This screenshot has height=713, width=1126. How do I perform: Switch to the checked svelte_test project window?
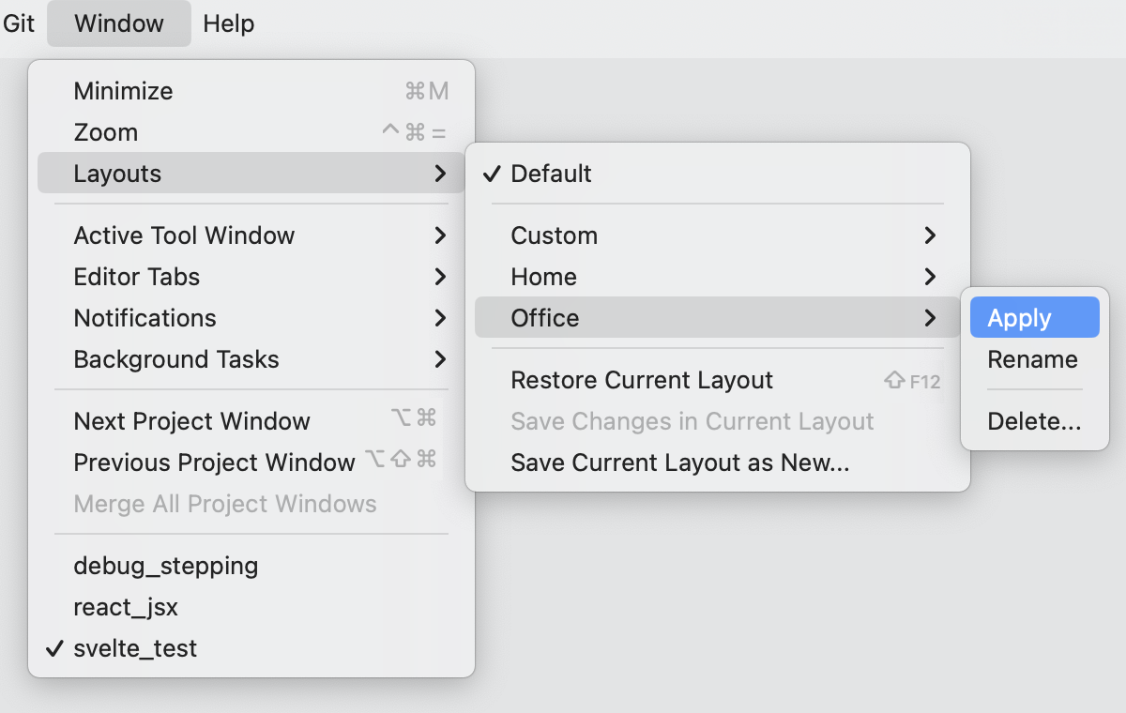click(x=135, y=648)
